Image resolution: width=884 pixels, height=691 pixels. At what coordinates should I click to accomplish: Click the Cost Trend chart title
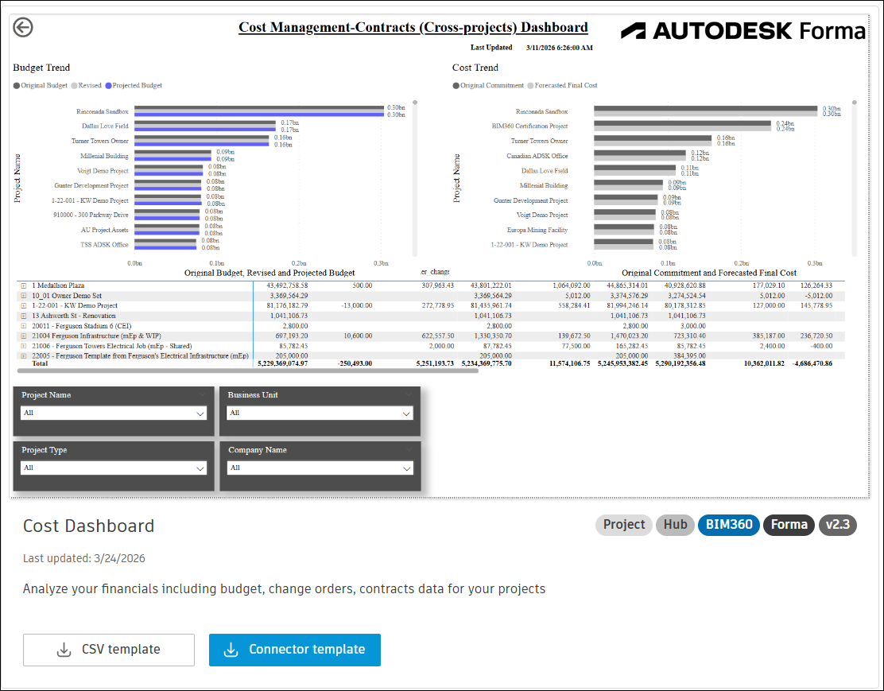click(475, 68)
